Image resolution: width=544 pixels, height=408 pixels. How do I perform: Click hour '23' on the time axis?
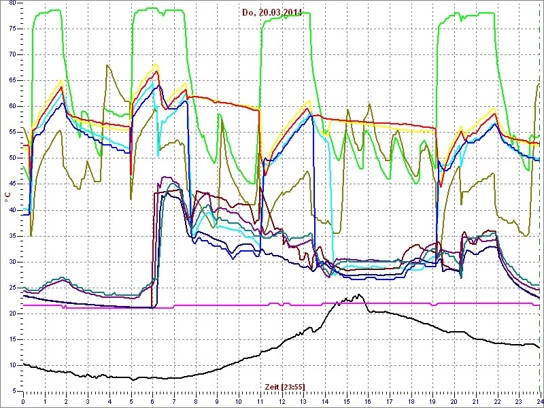point(518,401)
